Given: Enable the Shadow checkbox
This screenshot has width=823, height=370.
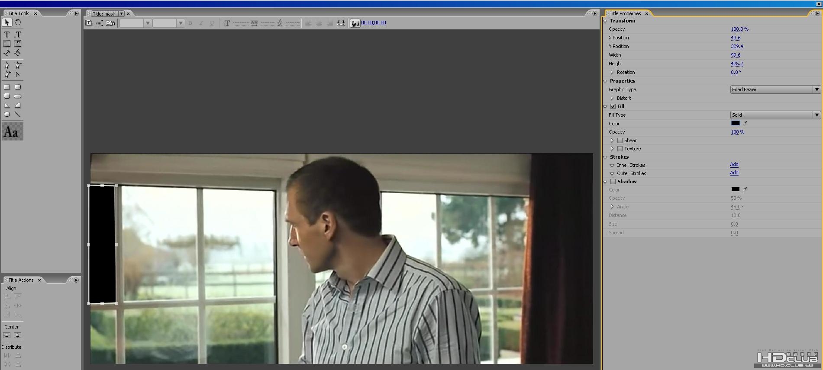Looking at the screenshot, I should [613, 182].
